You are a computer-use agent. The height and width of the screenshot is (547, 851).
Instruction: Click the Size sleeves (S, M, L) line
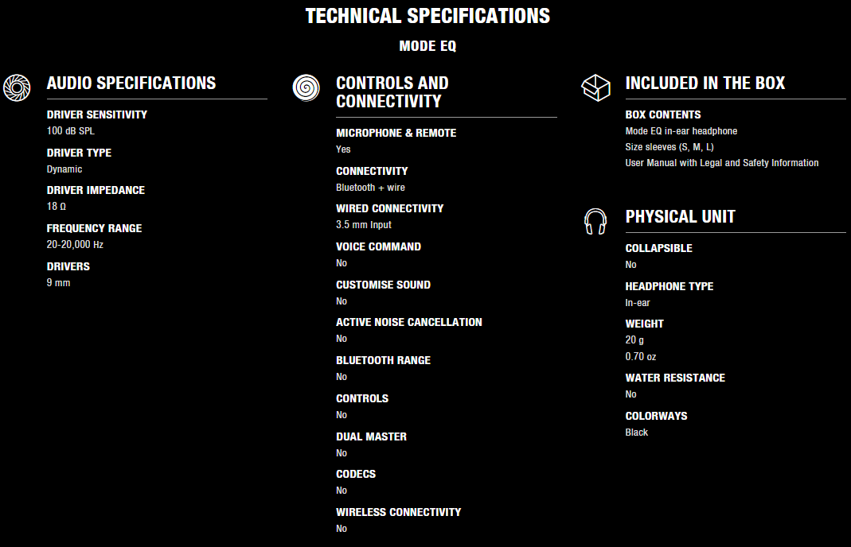coord(669,147)
